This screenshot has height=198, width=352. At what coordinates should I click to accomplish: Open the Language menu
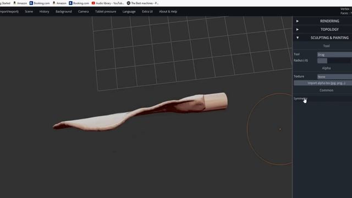click(x=129, y=12)
